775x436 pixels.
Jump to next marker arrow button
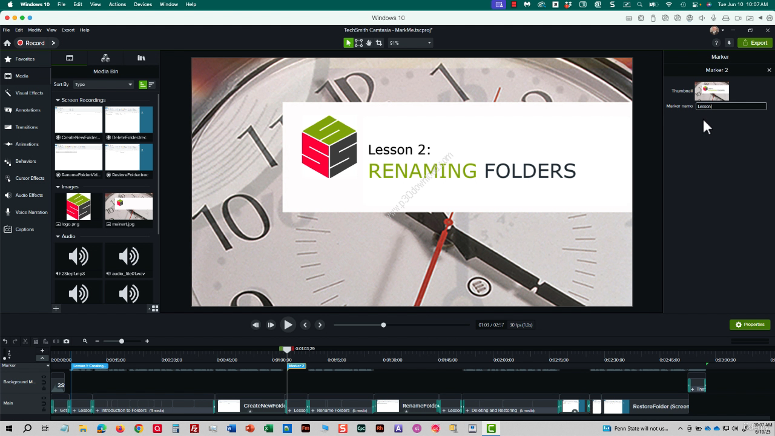(320, 325)
